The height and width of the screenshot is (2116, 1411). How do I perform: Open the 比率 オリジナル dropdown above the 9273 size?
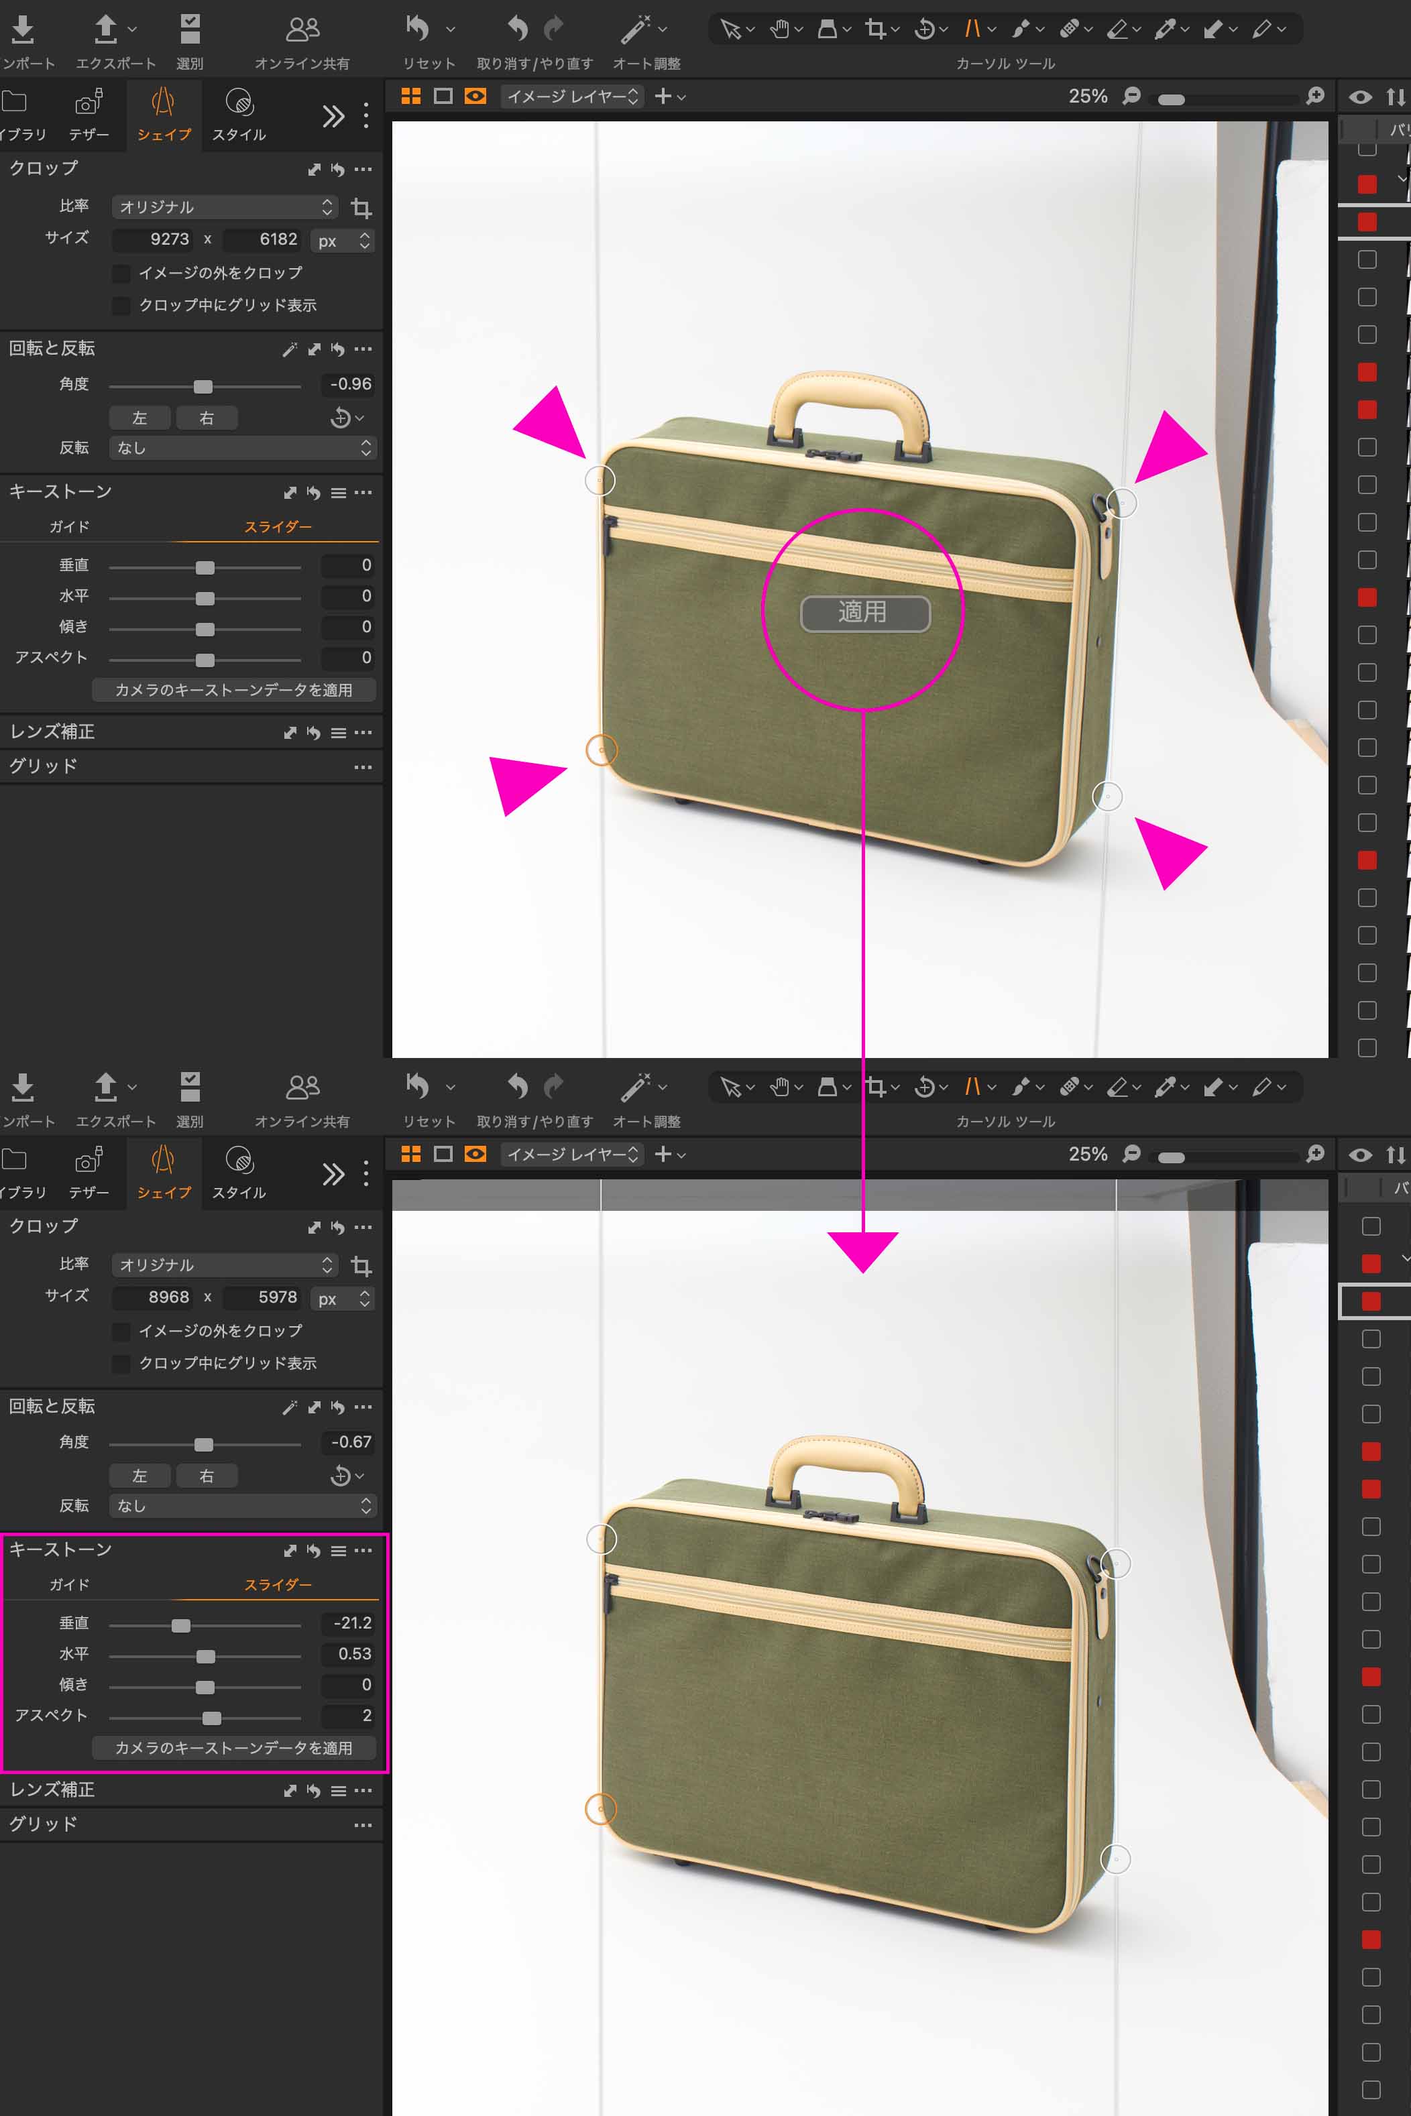point(225,207)
